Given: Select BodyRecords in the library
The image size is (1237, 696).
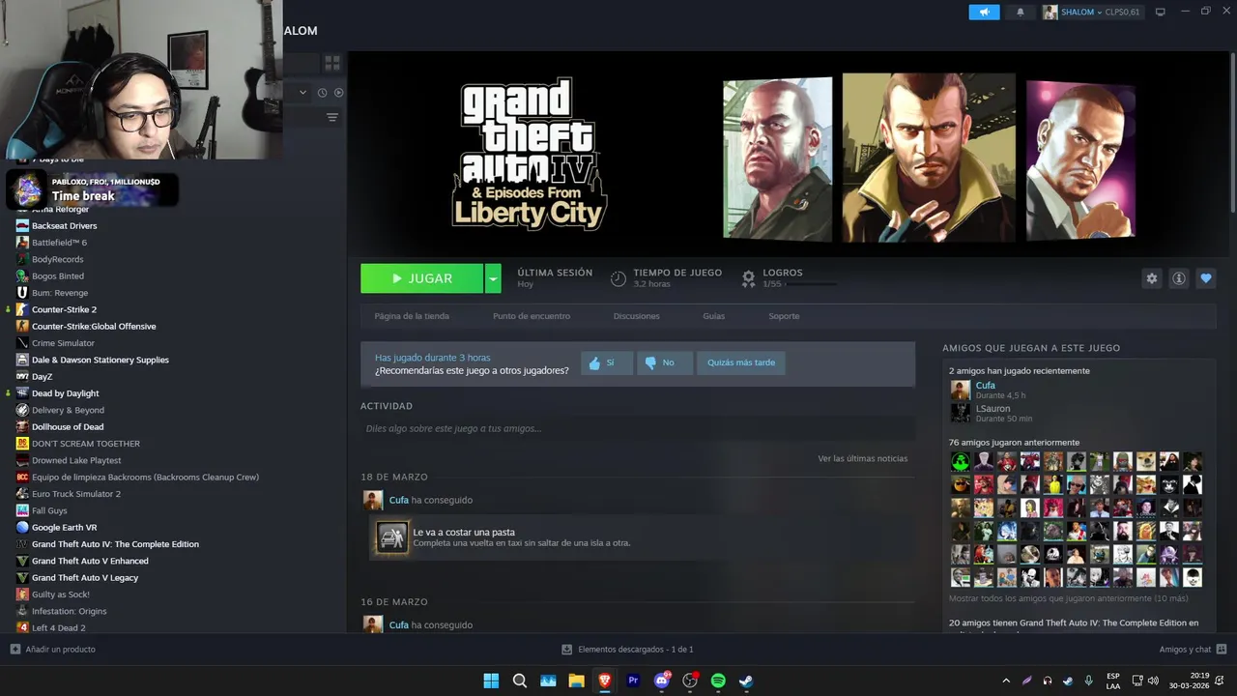Looking at the screenshot, I should click(x=57, y=259).
